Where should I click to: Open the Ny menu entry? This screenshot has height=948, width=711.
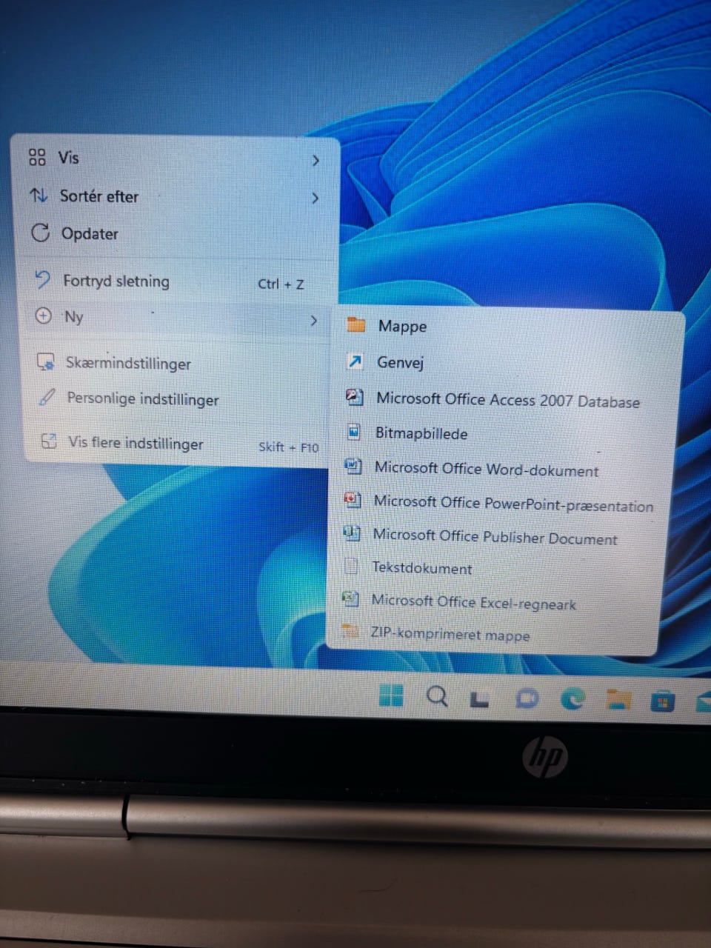(176, 318)
